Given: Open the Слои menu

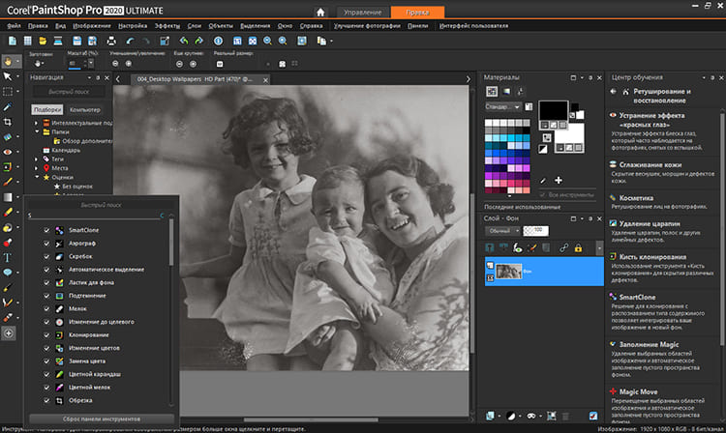Looking at the screenshot, I should 195,26.
